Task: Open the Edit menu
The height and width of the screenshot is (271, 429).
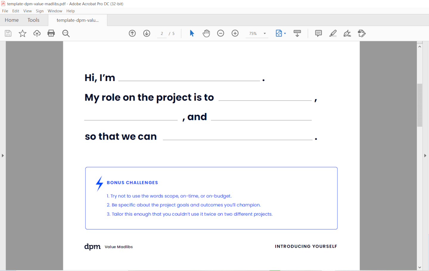Action: [16, 11]
